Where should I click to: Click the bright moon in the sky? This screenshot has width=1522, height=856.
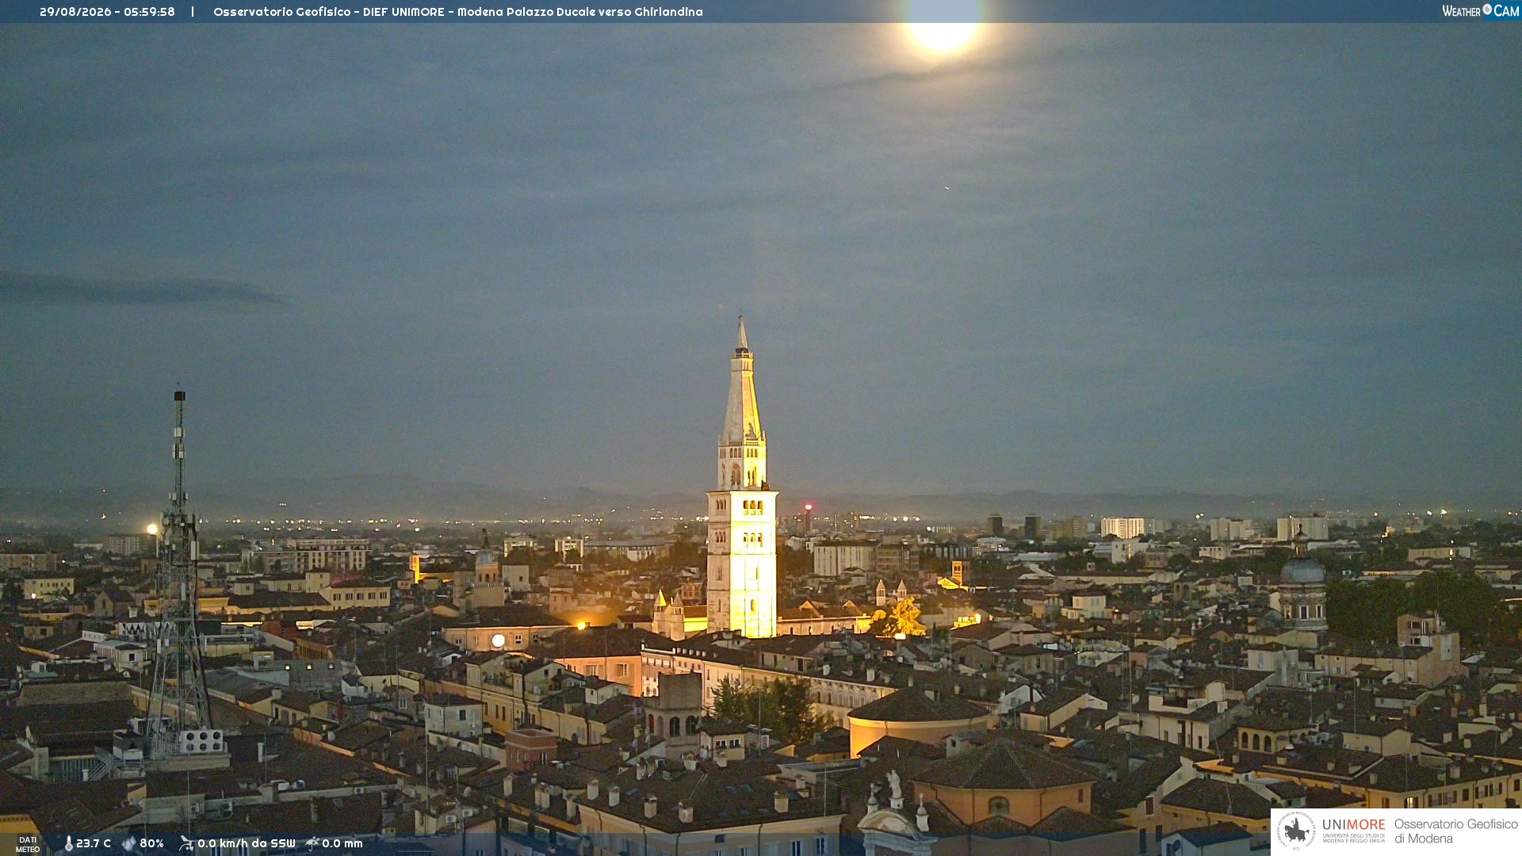tap(943, 27)
